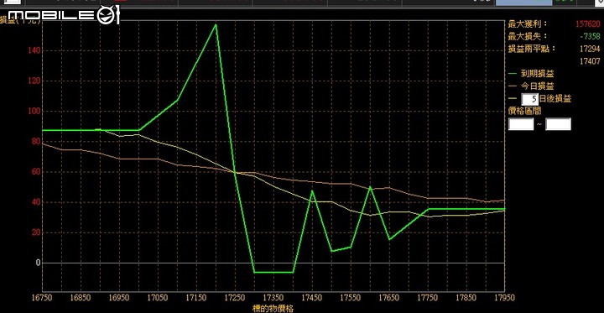Click the green 到期損益 legend line swatch
Screen dimensions: 604x313
513,73
